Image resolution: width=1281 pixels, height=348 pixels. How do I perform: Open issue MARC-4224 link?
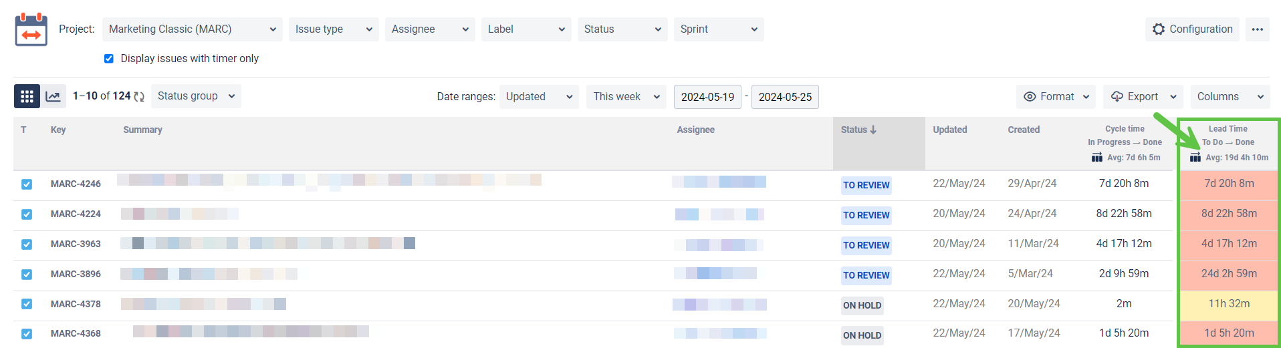(x=76, y=214)
